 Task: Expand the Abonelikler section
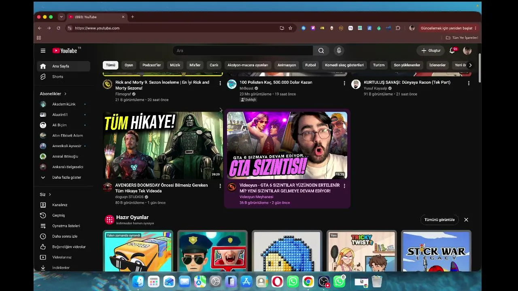coord(53,94)
